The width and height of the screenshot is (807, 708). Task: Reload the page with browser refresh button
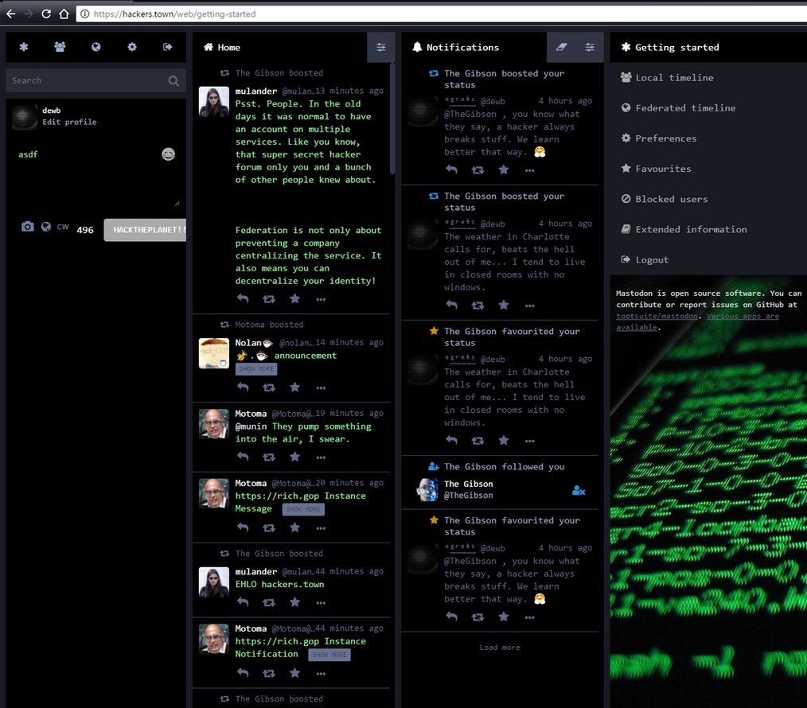point(46,14)
